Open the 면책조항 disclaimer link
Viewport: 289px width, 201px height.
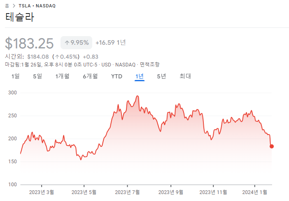pos(150,64)
